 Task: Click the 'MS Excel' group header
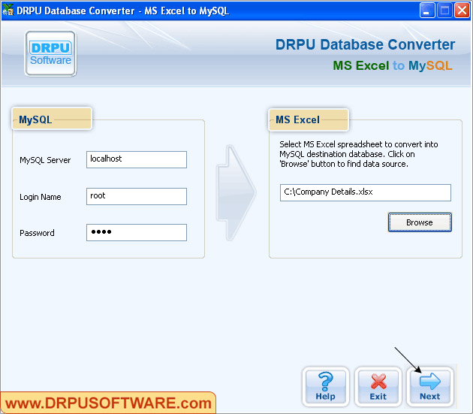[309, 119]
